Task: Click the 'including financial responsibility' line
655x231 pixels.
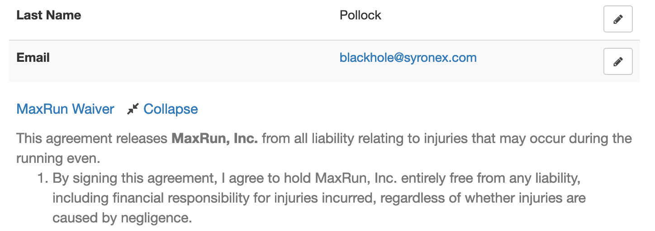Action: pos(319,198)
